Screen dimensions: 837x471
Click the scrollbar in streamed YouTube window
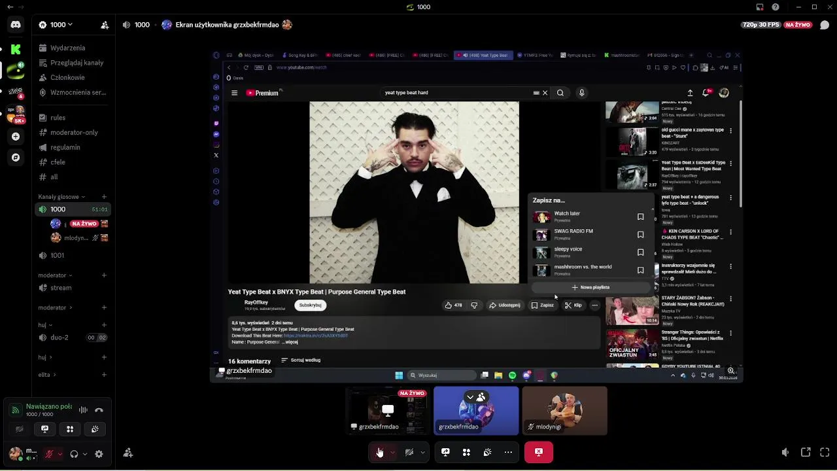pyautogui.click(x=741, y=154)
